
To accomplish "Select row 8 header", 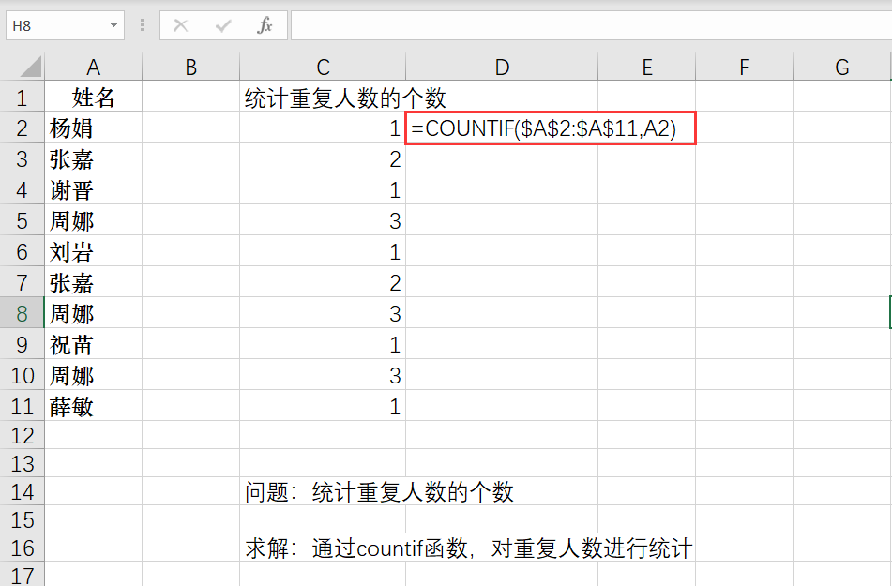I will click(x=22, y=313).
